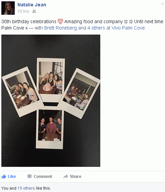Open Natalie Jean profile picture
This screenshot has height=192, width=165.
coord(8,8)
